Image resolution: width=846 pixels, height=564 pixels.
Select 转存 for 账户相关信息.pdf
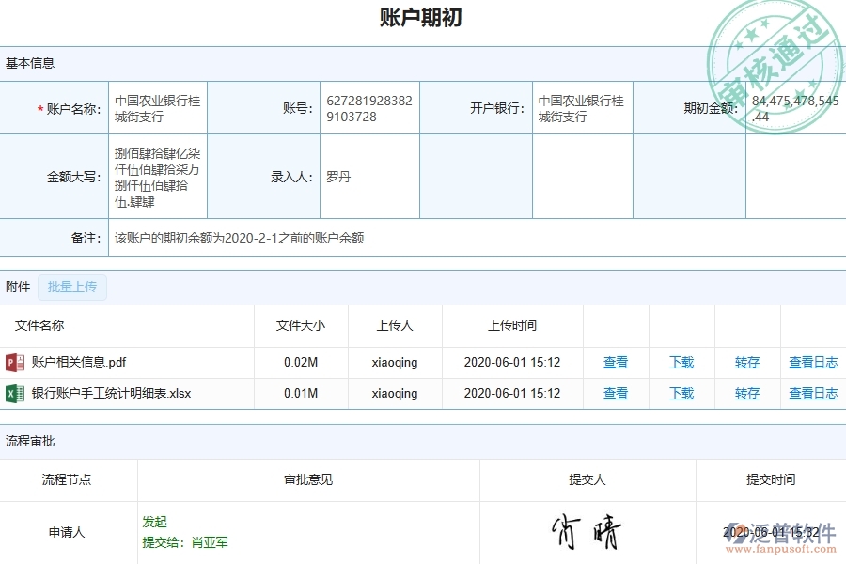(x=745, y=362)
